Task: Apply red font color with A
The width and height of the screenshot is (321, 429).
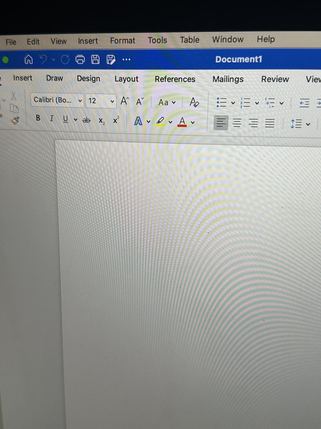Action: [182, 122]
